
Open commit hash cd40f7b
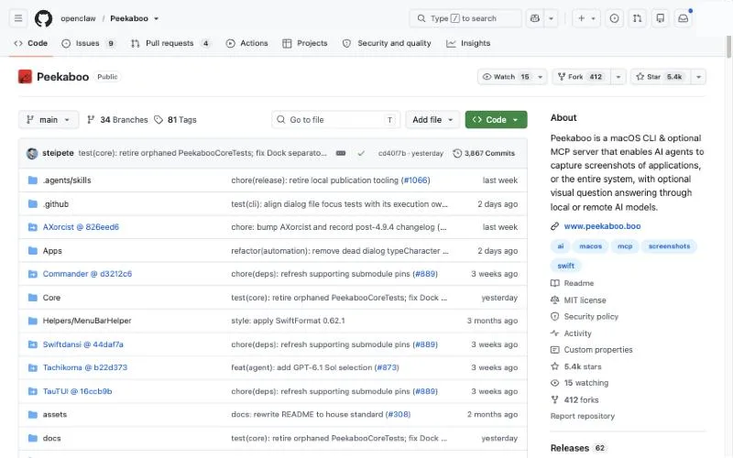click(x=392, y=153)
